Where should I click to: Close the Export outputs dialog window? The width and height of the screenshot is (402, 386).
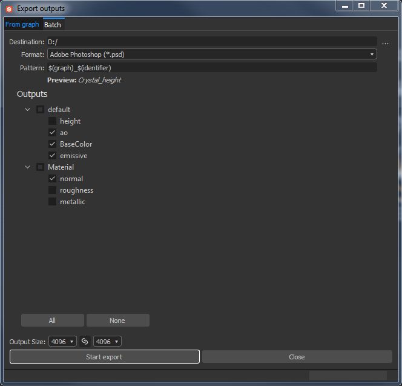coord(384,5)
